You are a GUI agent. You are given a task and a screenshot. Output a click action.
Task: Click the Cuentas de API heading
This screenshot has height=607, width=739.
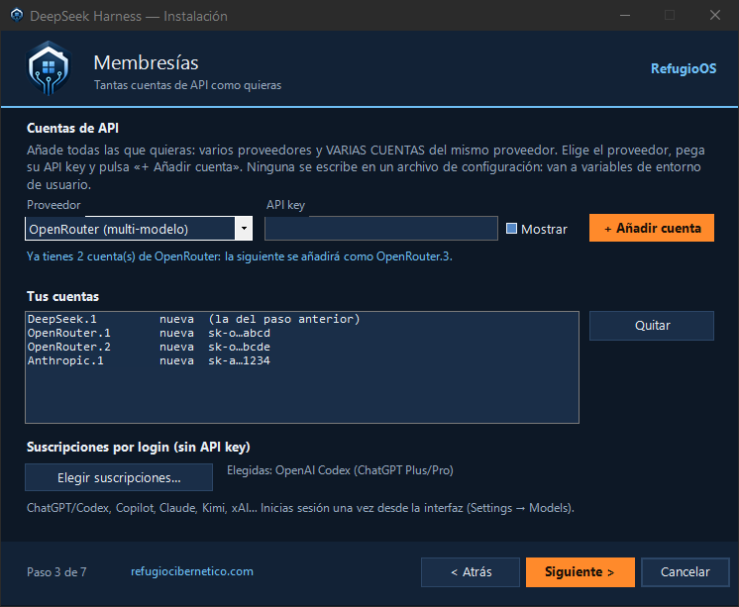72,128
